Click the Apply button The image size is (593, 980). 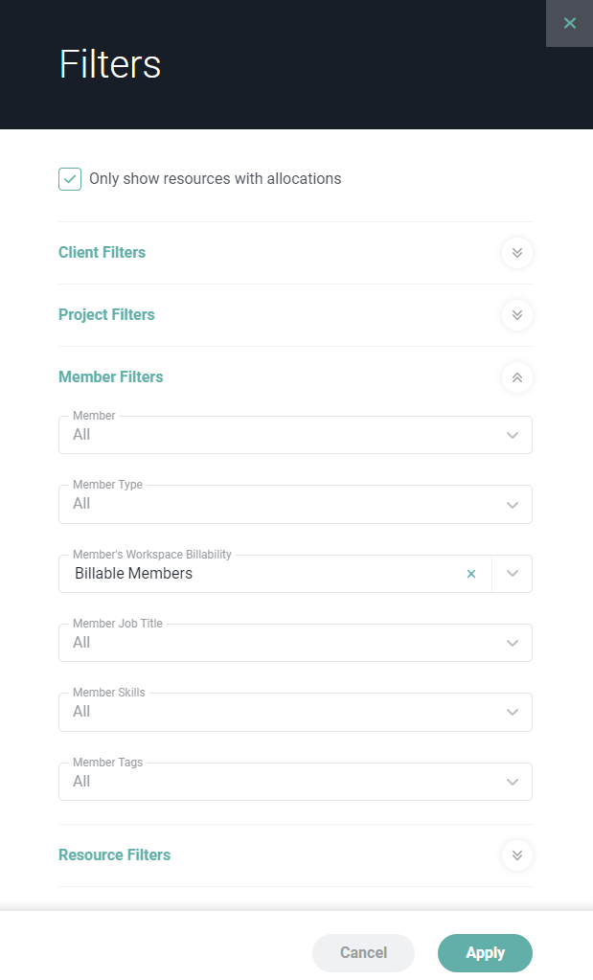tap(485, 953)
